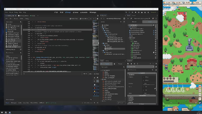Open the renderer dropdown at top right
202x114 pixels.
click(154, 12)
